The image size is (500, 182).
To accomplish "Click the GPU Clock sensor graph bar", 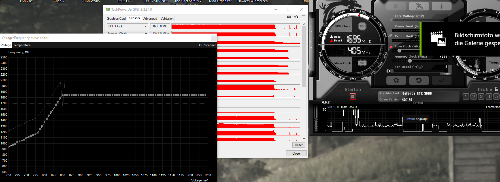I will point(236,26).
